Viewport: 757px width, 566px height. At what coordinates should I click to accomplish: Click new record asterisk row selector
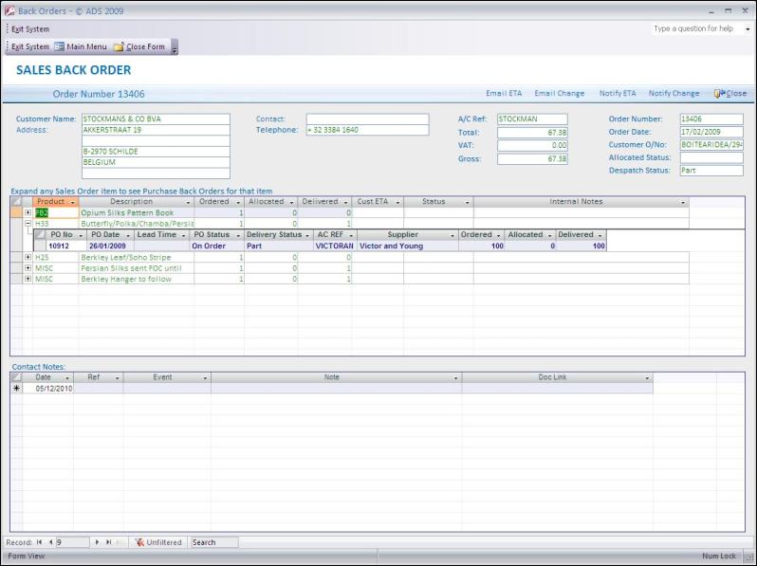[x=16, y=389]
